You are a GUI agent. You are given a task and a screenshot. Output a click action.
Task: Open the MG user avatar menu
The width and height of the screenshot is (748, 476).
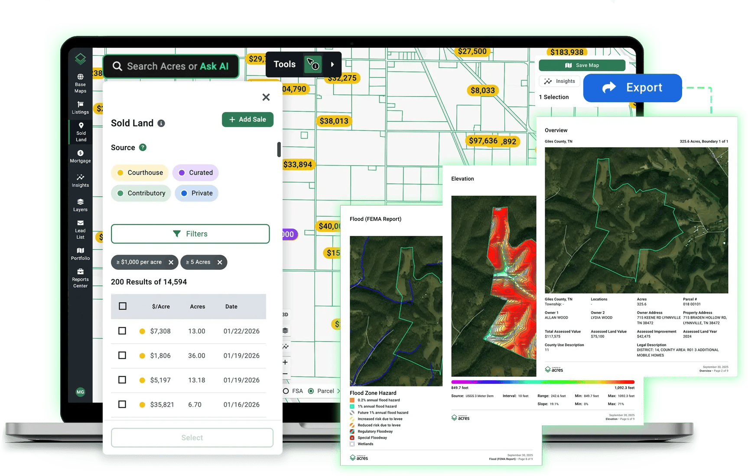pos(80,392)
